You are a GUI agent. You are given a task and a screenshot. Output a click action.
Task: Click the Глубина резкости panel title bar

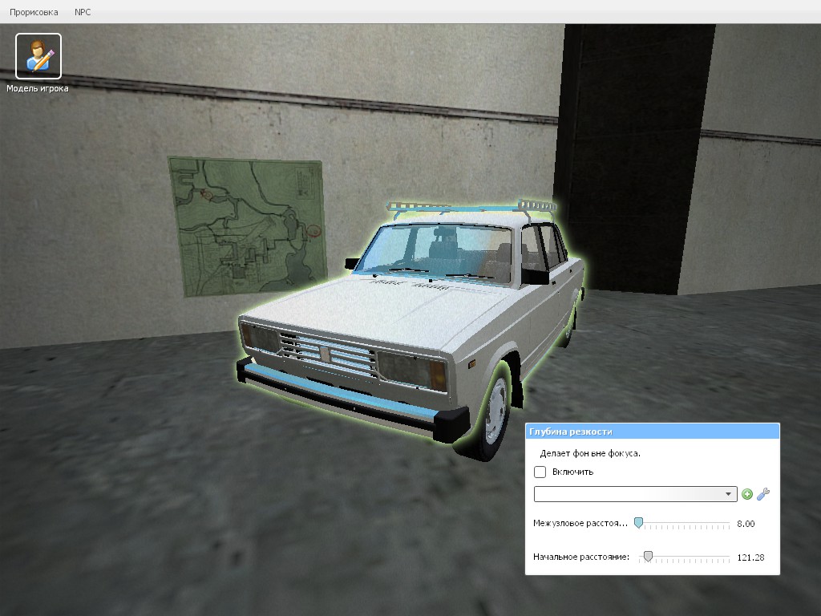[653, 432]
